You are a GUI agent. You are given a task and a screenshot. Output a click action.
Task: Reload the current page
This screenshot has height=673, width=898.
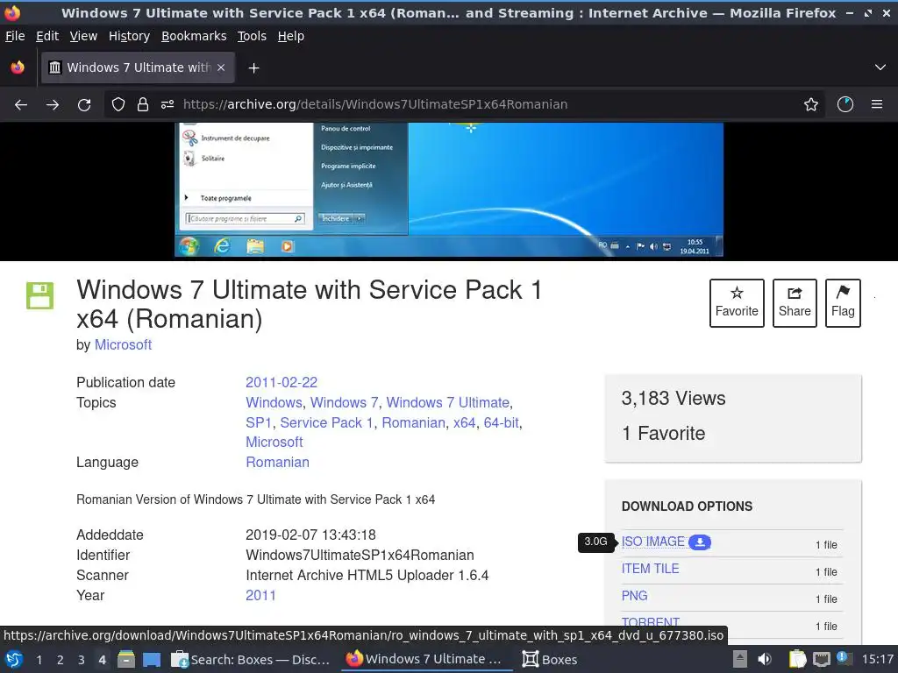[84, 105]
